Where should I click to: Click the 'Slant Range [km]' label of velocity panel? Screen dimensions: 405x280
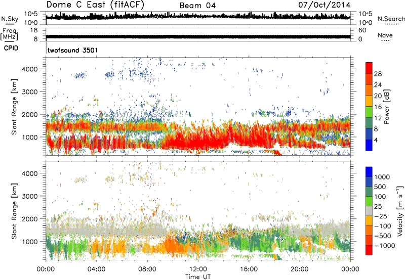point(14,211)
